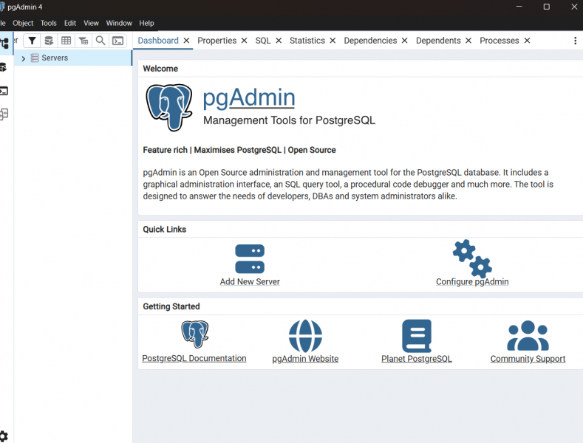
Task: Click the large pgAdmin elephant logo
Action: (169, 107)
